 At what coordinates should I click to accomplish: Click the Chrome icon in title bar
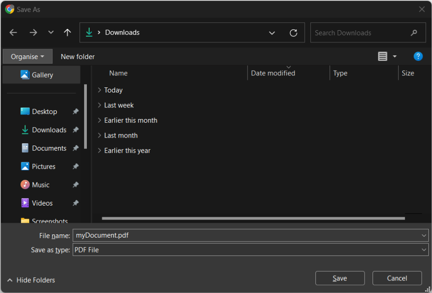[x=10, y=9]
